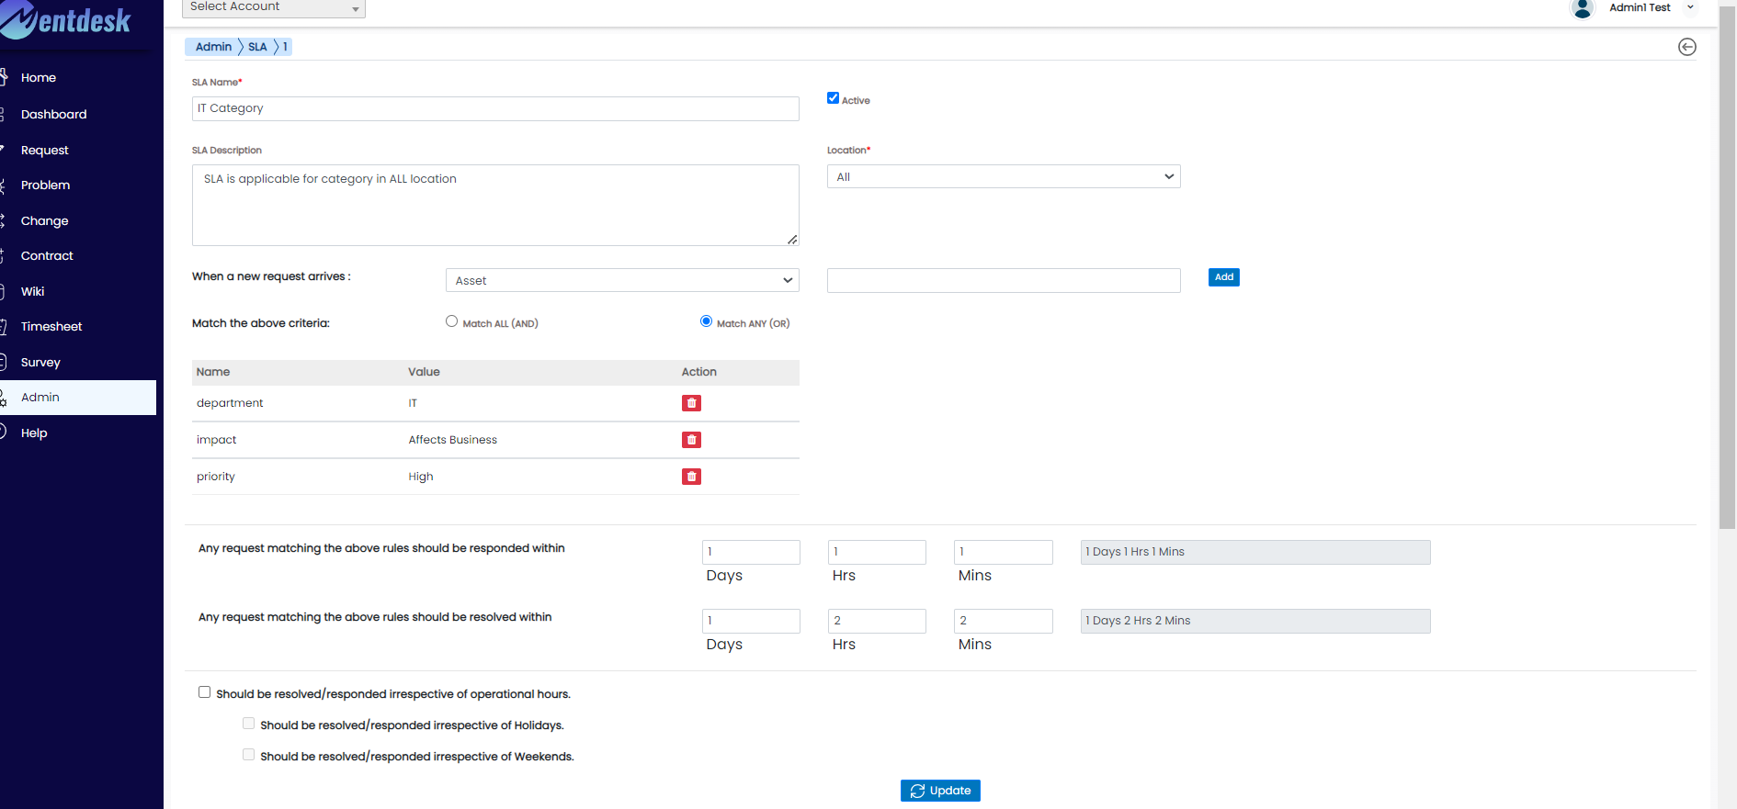The height and width of the screenshot is (809, 1737).
Task: Click the response Days field
Action: click(x=751, y=552)
